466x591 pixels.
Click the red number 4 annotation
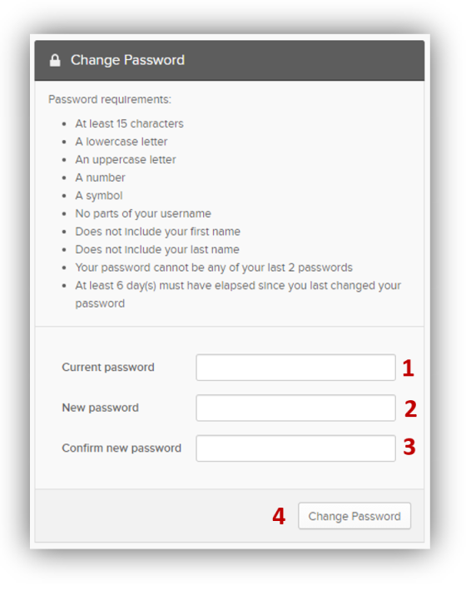click(279, 516)
